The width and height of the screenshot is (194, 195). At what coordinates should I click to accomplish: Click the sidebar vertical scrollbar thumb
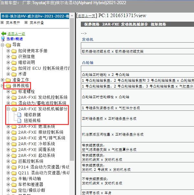pos(72,89)
